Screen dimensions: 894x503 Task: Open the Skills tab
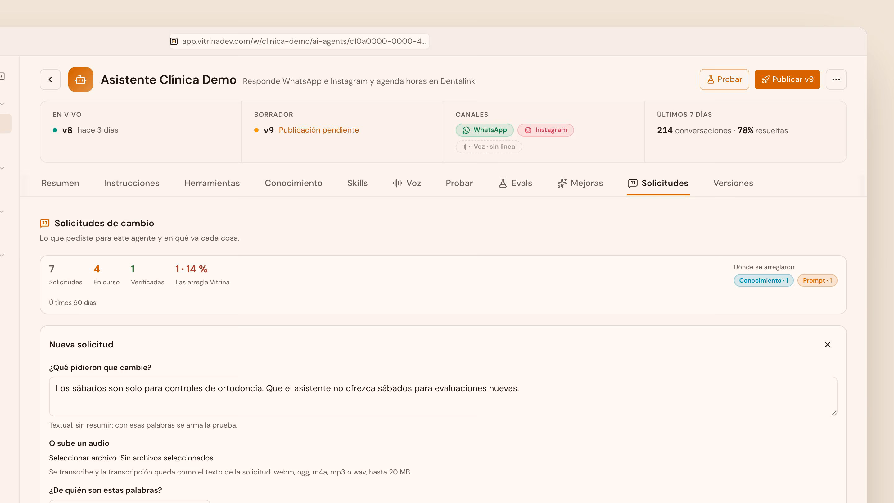(358, 183)
